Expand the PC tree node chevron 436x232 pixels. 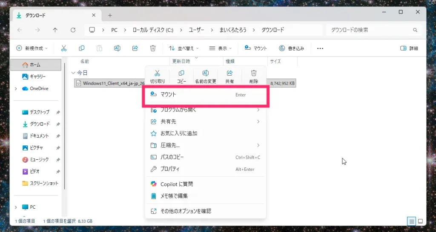(x=16, y=207)
